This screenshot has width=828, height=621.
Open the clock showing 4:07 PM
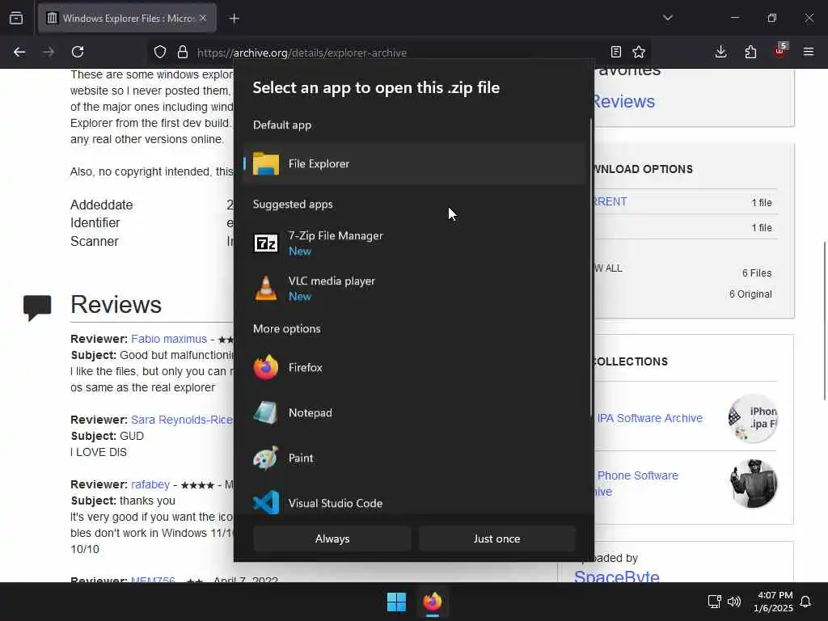point(774,602)
